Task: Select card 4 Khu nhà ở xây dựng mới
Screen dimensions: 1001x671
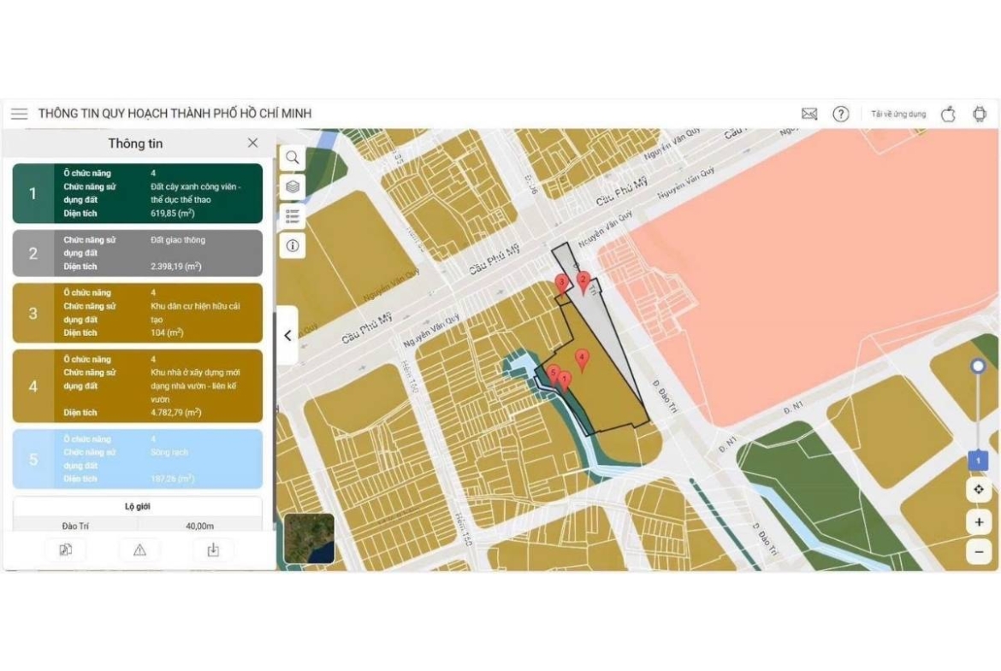Action: 137,386
